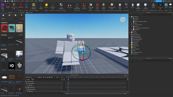The height and width of the screenshot is (97, 173).
Task: Open Toolbox Creations lightbulb tab
Action: tap(22, 15)
